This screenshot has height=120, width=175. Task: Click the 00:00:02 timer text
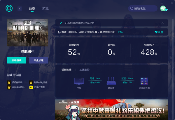73,32
